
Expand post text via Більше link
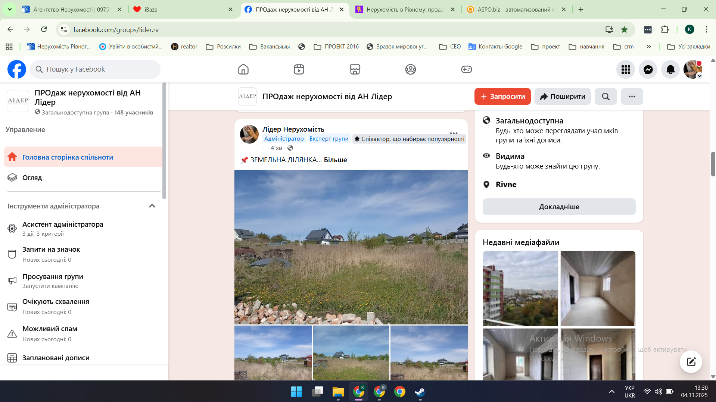[x=335, y=160]
